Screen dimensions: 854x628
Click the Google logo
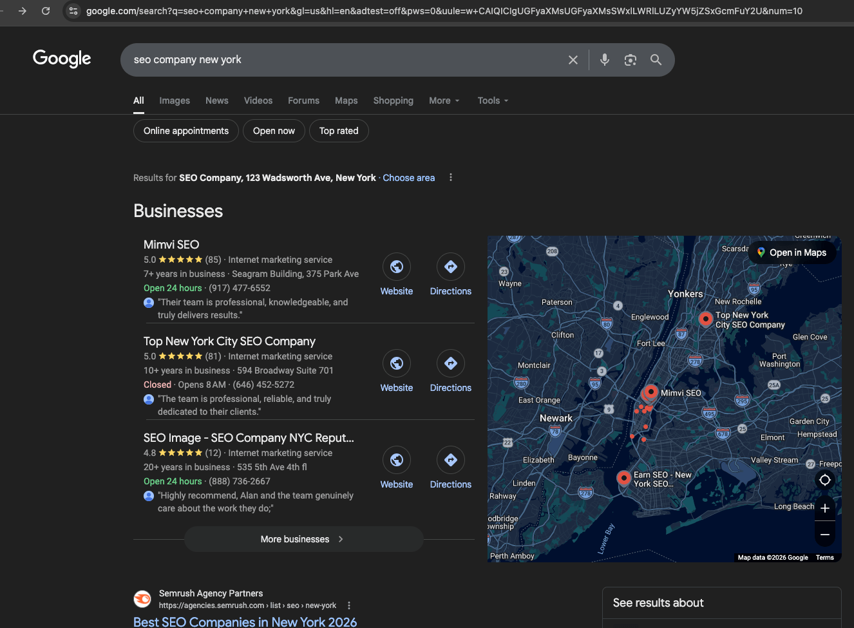62,59
